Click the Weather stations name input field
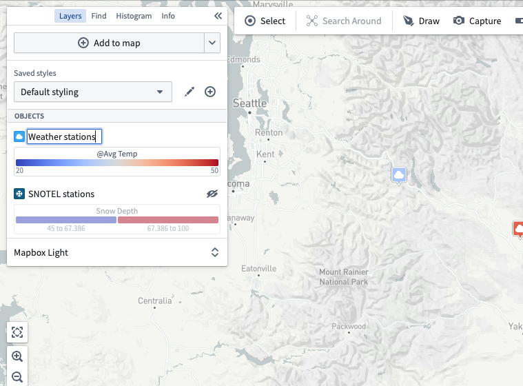The width and height of the screenshot is (523, 386). coord(64,136)
